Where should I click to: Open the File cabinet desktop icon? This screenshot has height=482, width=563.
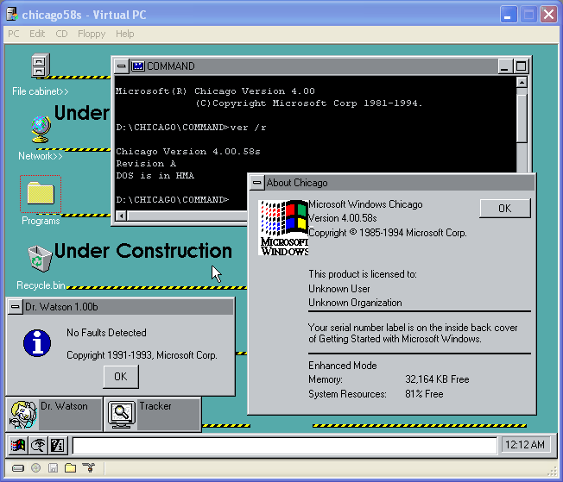(x=41, y=66)
